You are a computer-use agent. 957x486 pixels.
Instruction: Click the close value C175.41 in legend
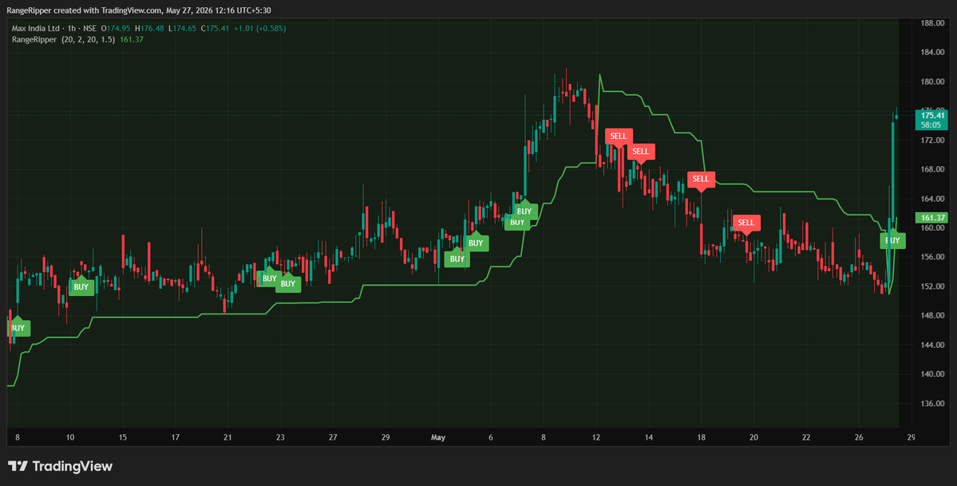215,29
